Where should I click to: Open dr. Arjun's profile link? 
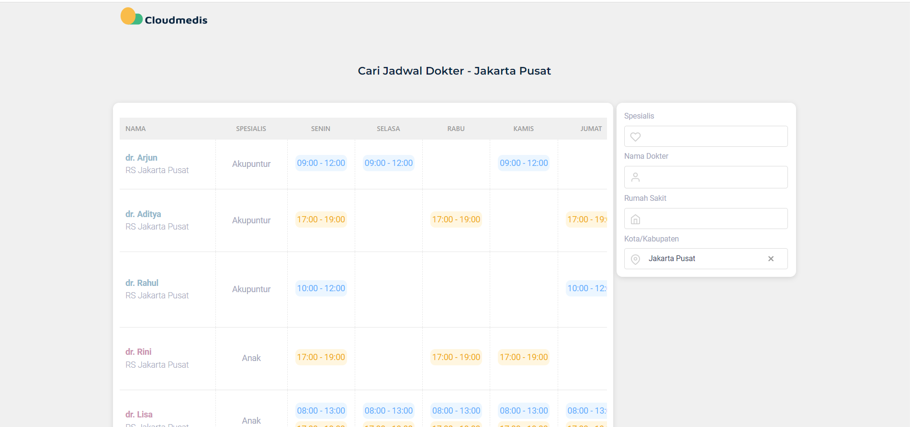click(x=141, y=158)
